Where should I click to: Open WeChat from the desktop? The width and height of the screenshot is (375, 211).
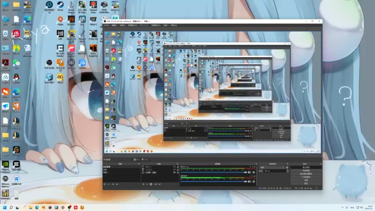coord(16,64)
